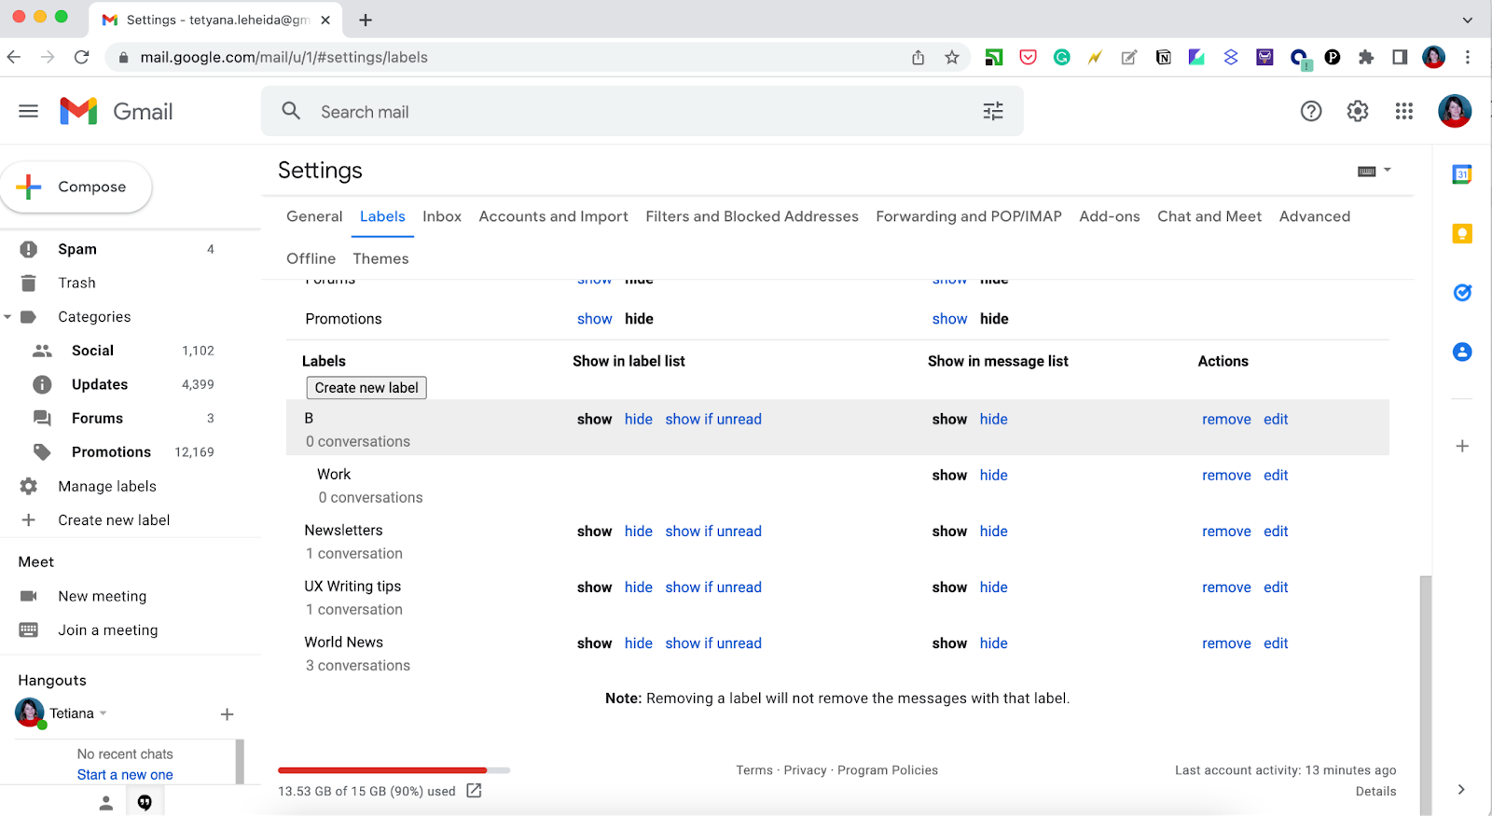The width and height of the screenshot is (1492, 816).
Task: Show Promotions in message list
Action: point(949,319)
